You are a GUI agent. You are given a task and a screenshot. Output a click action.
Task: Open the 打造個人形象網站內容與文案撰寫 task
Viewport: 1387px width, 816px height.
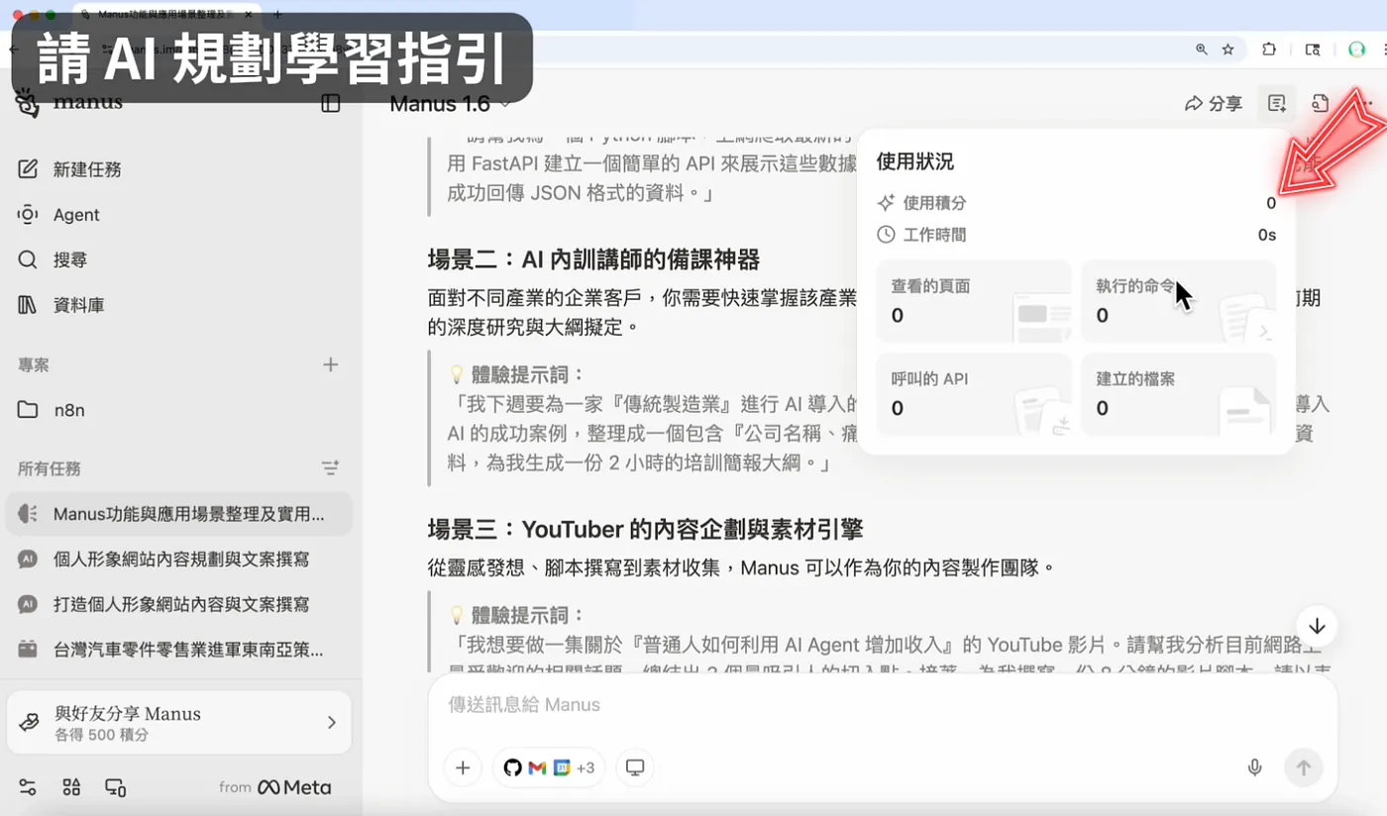pyautogui.click(x=181, y=604)
